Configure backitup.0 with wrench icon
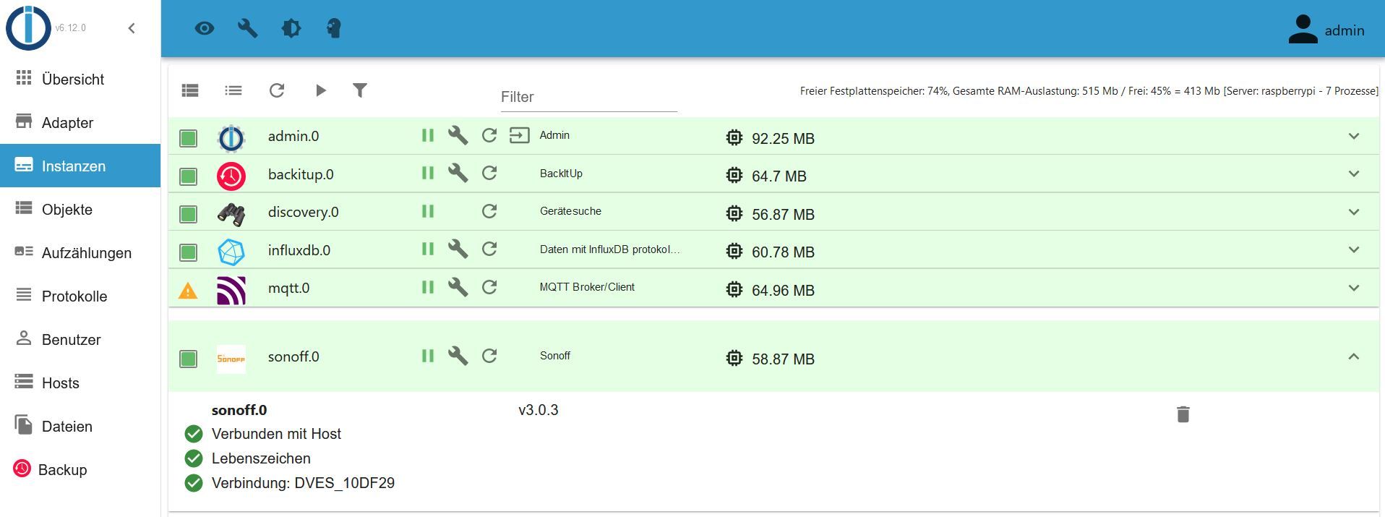The height and width of the screenshot is (517, 1385). click(x=458, y=173)
